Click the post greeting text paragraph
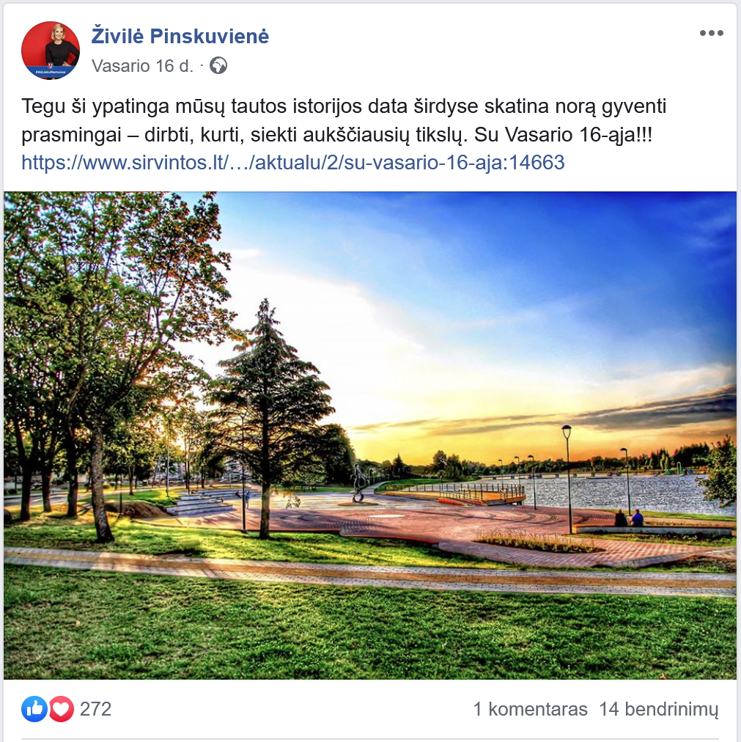The height and width of the screenshot is (742, 741). [344, 120]
